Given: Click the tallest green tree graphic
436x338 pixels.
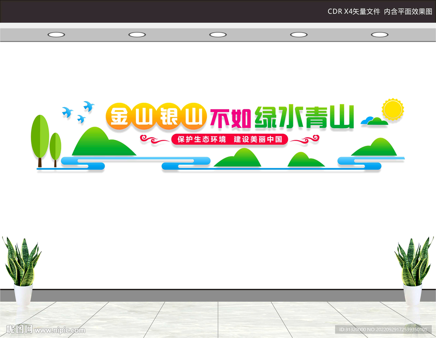Looking at the screenshot, I should pos(40,141).
